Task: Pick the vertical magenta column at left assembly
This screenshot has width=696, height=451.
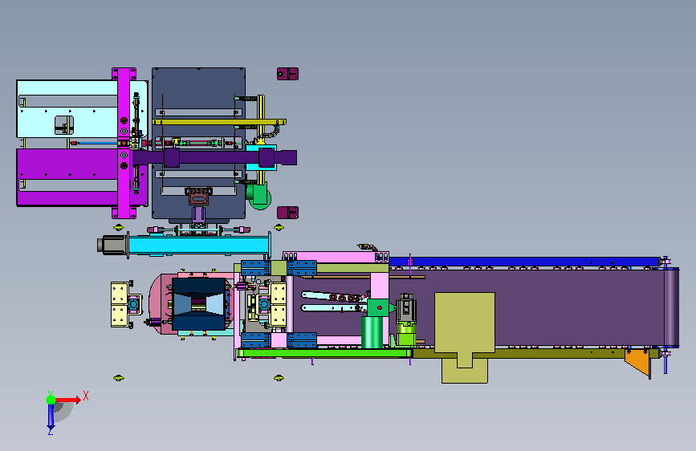Action: click(x=124, y=143)
